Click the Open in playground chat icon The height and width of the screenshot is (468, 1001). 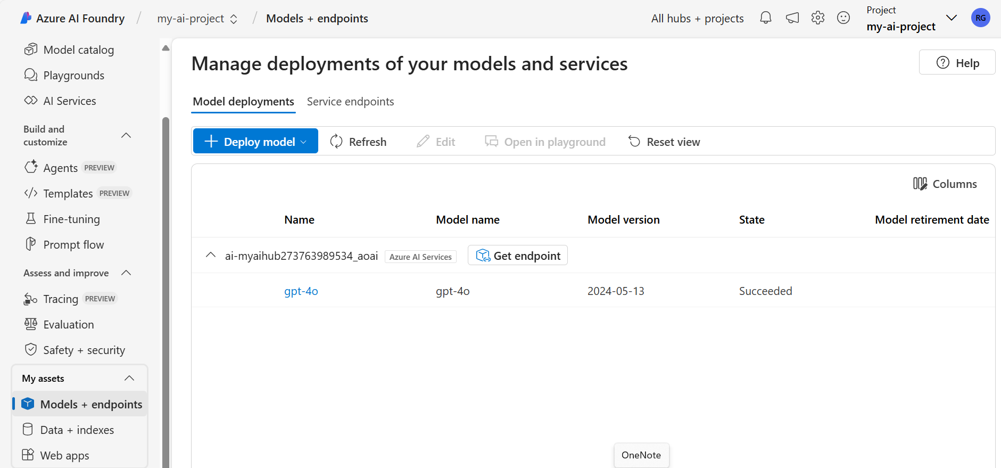(x=491, y=141)
